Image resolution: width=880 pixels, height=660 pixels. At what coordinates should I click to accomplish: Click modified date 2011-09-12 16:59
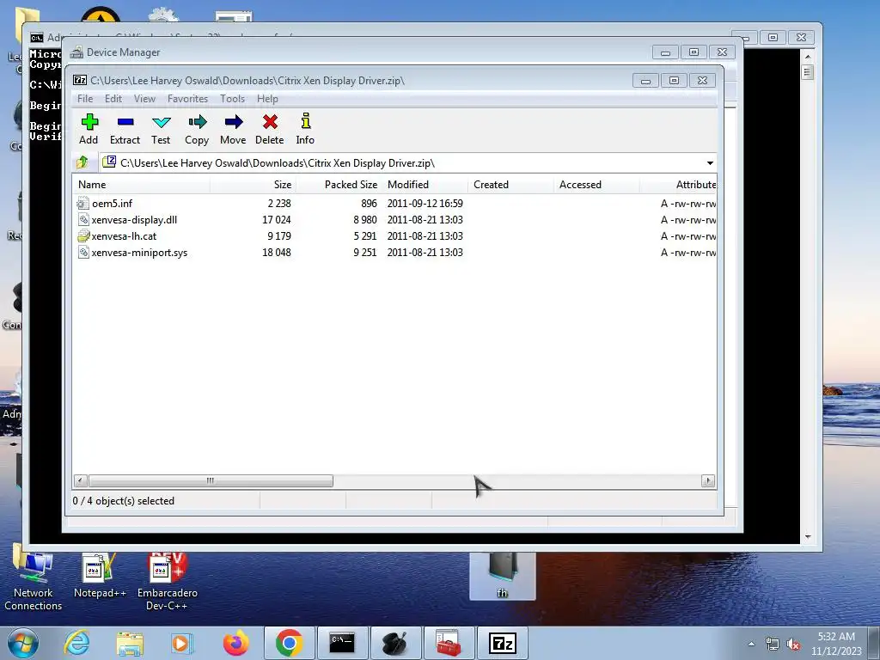tap(425, 203)
